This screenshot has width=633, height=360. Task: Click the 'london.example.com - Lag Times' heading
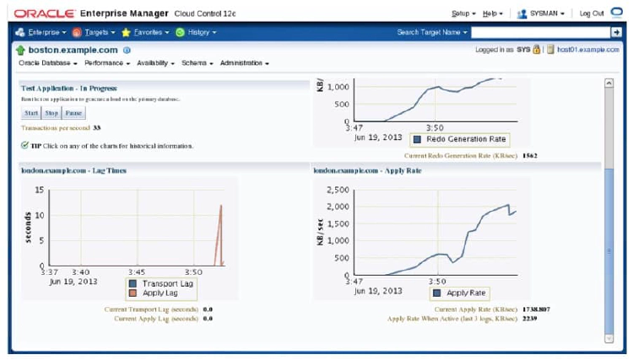[x=73, y=171]
